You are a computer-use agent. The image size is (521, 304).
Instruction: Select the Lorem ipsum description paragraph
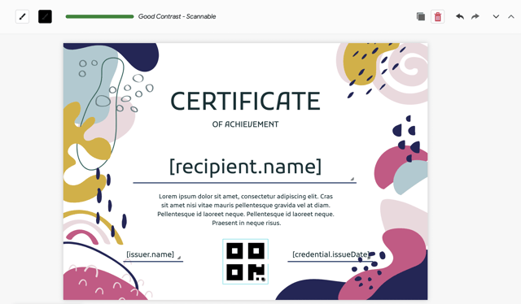(x=246, y=210)
